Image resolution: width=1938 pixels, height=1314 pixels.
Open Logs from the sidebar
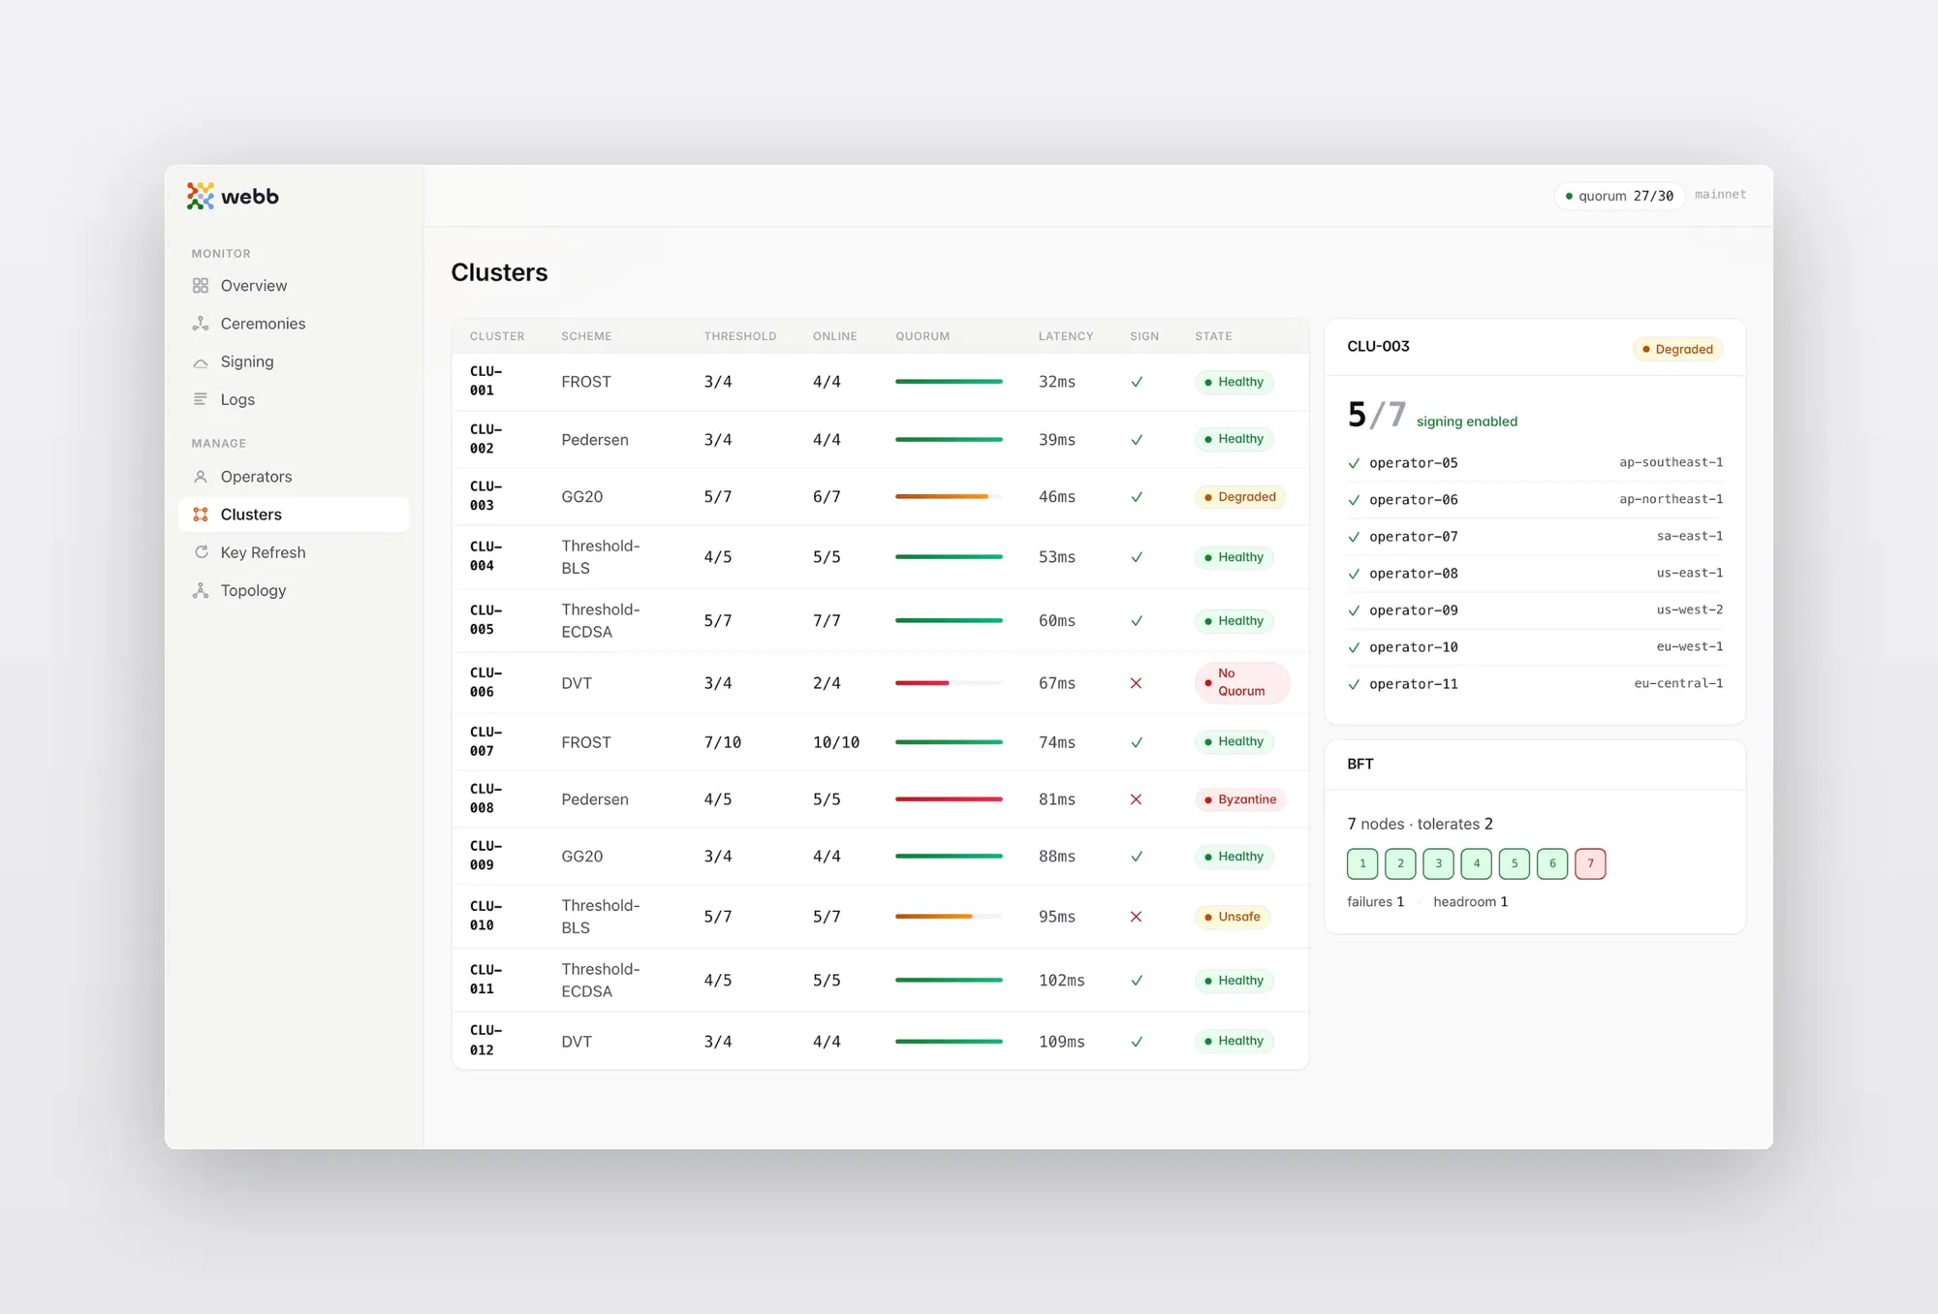294,399
